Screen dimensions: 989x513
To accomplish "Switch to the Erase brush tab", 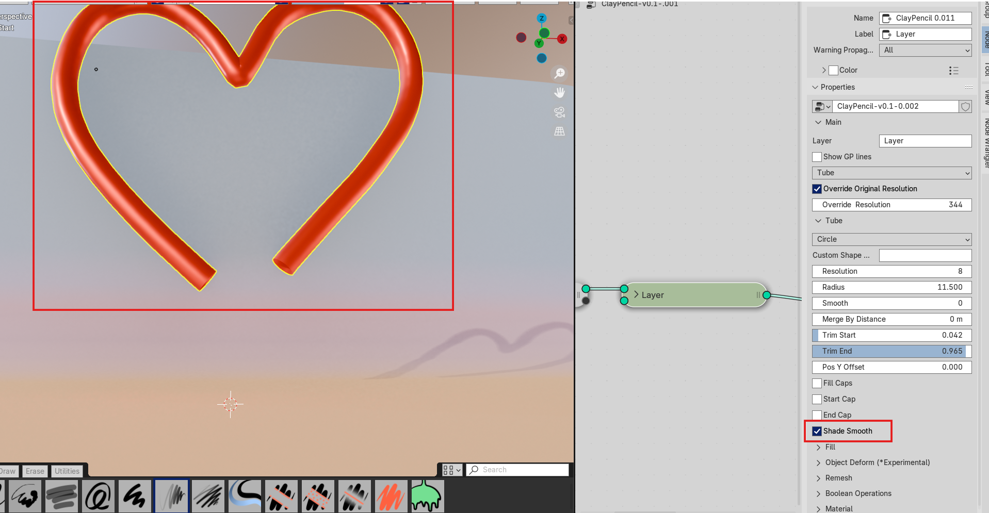I will (x=35, y=471).
